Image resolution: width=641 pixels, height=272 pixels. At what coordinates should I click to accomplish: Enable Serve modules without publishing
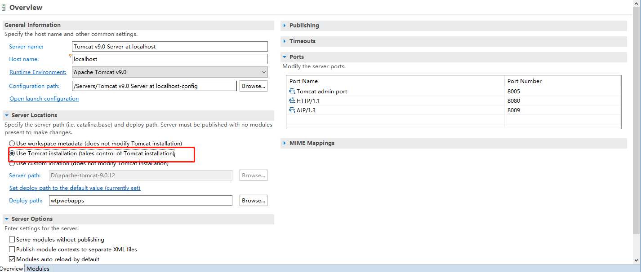pyautogui.click(x=12, y=240)
